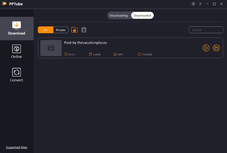The height and width of the screenshot is (153, 227).
Task: Select the Private filter toggle
Action: tap(61, 30)
